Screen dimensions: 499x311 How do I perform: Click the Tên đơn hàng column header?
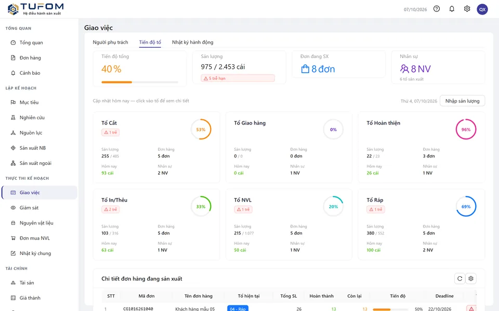tap(198, 296)
